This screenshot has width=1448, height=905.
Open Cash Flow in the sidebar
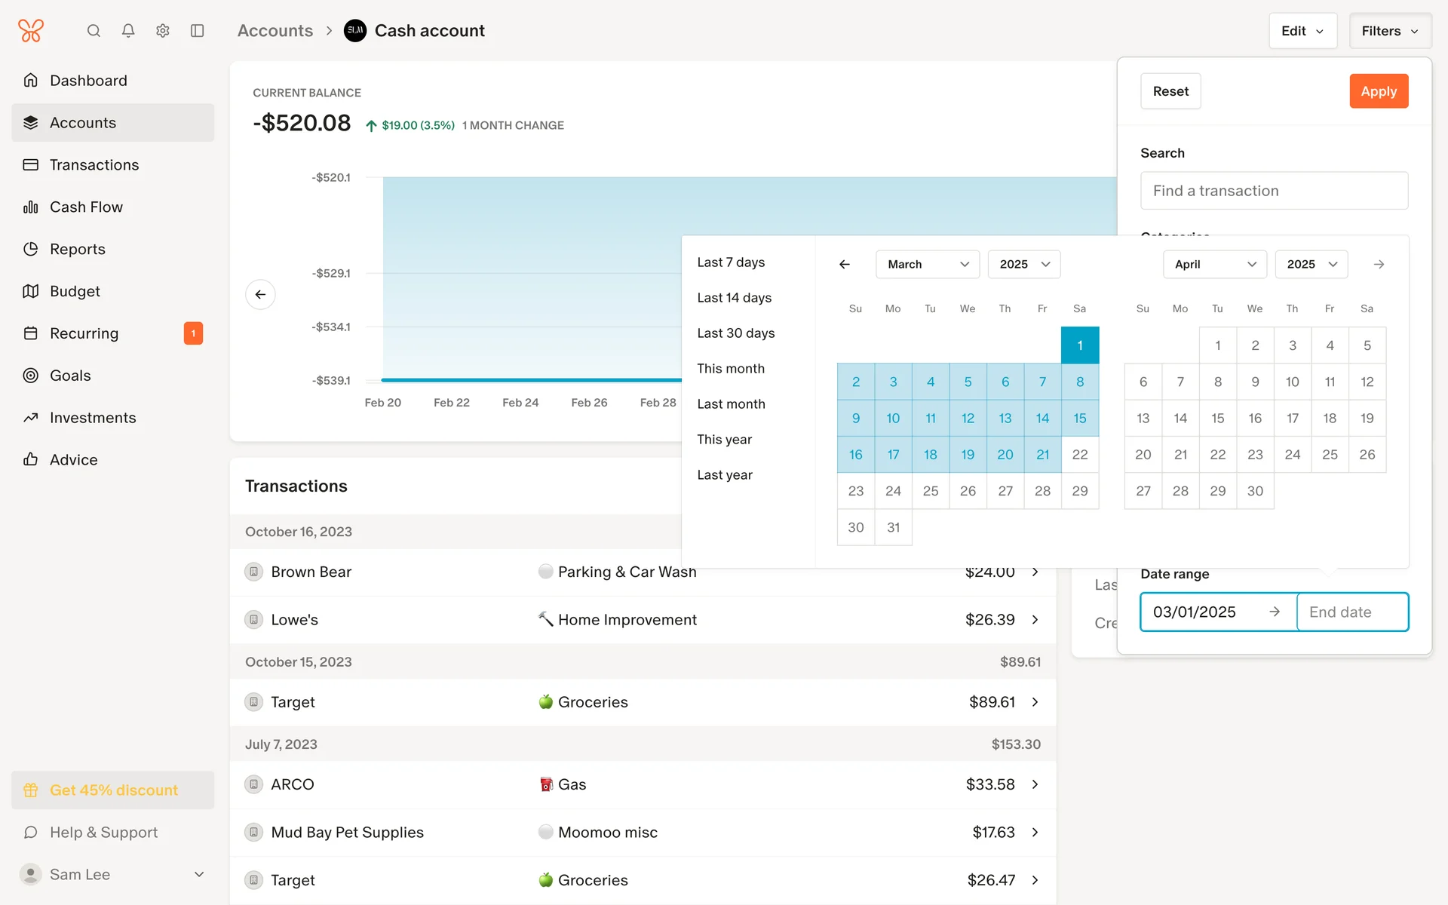(x=86, y=207)
